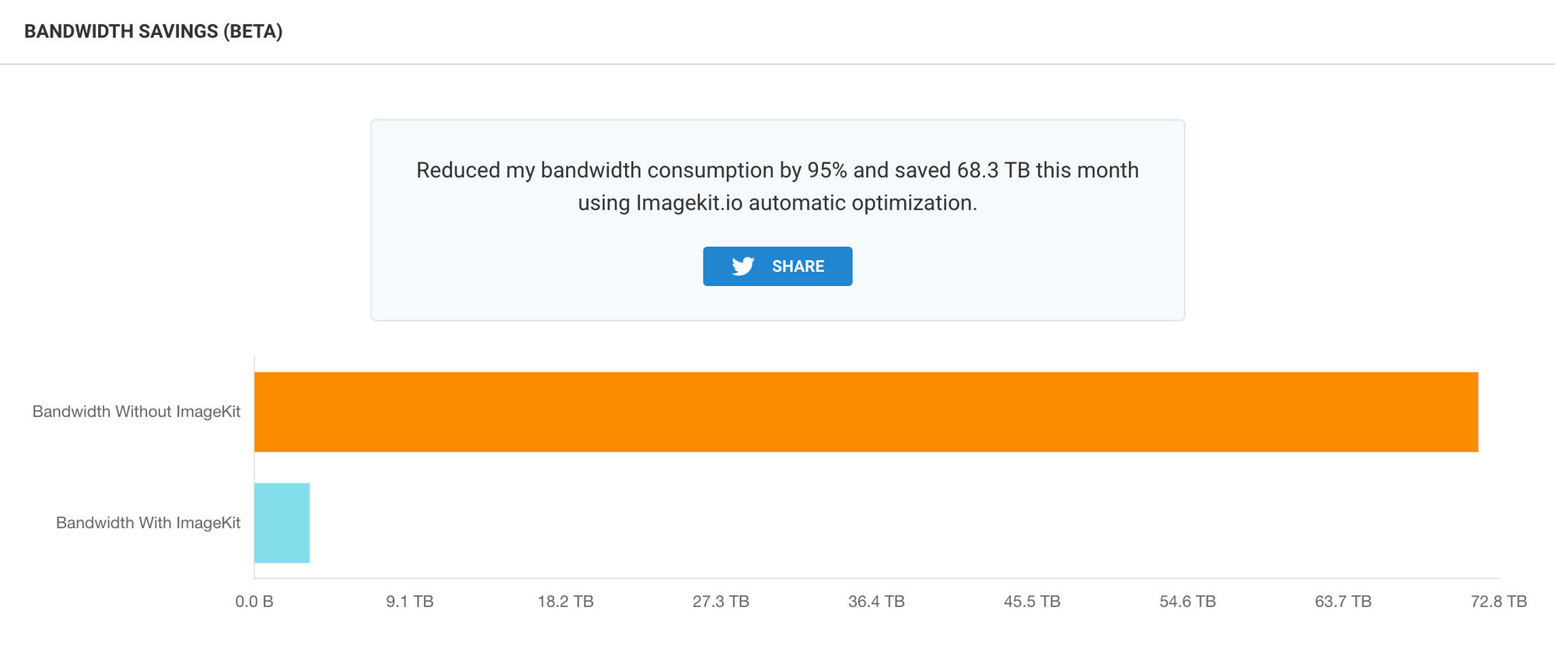Click the 0.0 B axis tick label

tap(254, 601)
